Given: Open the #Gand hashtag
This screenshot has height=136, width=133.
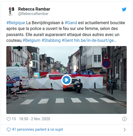Looking at the screenshot, I should point(71,23).
